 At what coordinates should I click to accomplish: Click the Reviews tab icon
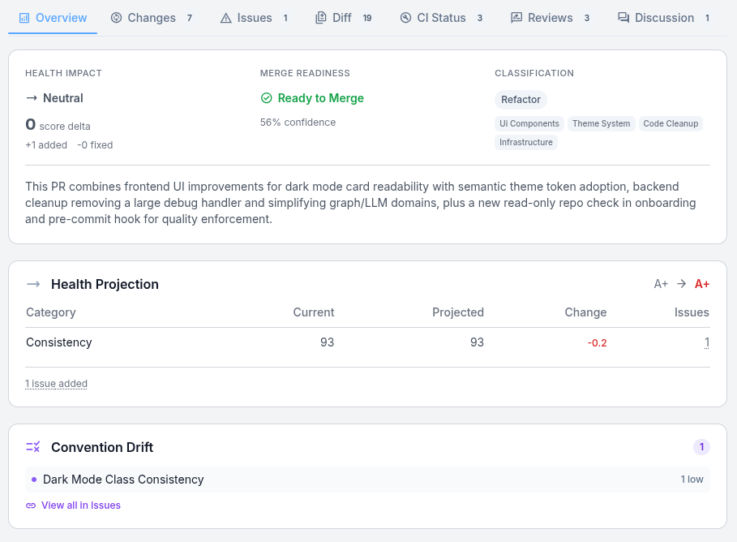(516, 18)
